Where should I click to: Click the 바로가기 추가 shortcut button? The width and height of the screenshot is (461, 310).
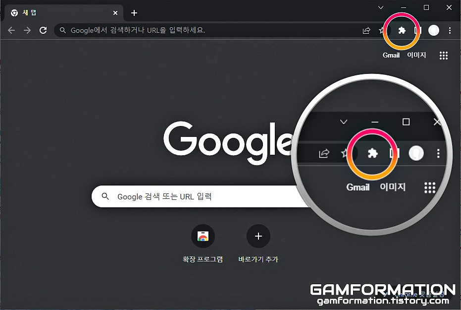click(x=258, y=243)
